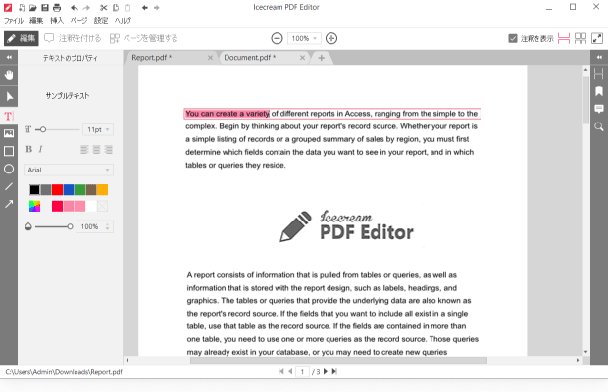608x392 pixels.
Task: Toggle the 注釈を表示 checkbox
Action: 513,38
